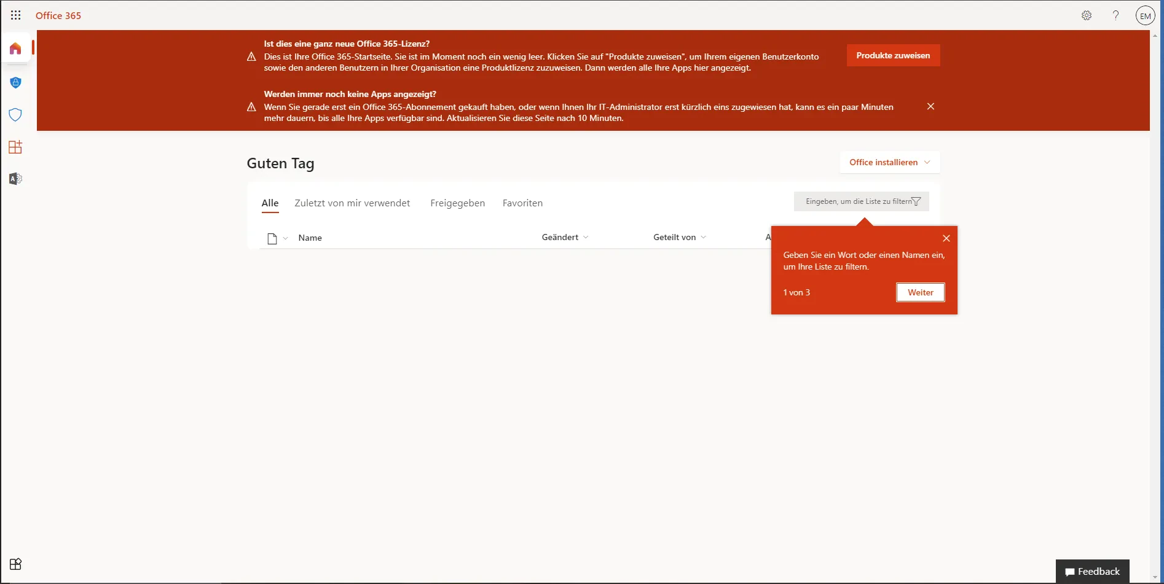The width and height of the screenshot is (1164, 584).
Task: Open the Add-ins tiles-plus icon
Action: point(15,147)
